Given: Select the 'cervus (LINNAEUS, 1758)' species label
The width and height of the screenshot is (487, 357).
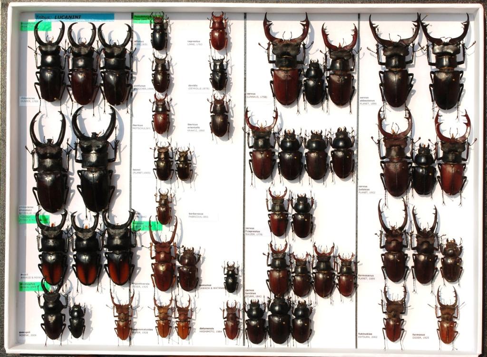Looking at the screenshot, I should point(256,96).
